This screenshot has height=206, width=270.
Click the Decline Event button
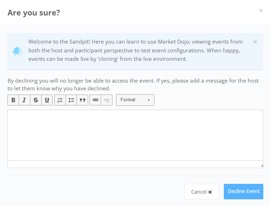tap(244, 191)
